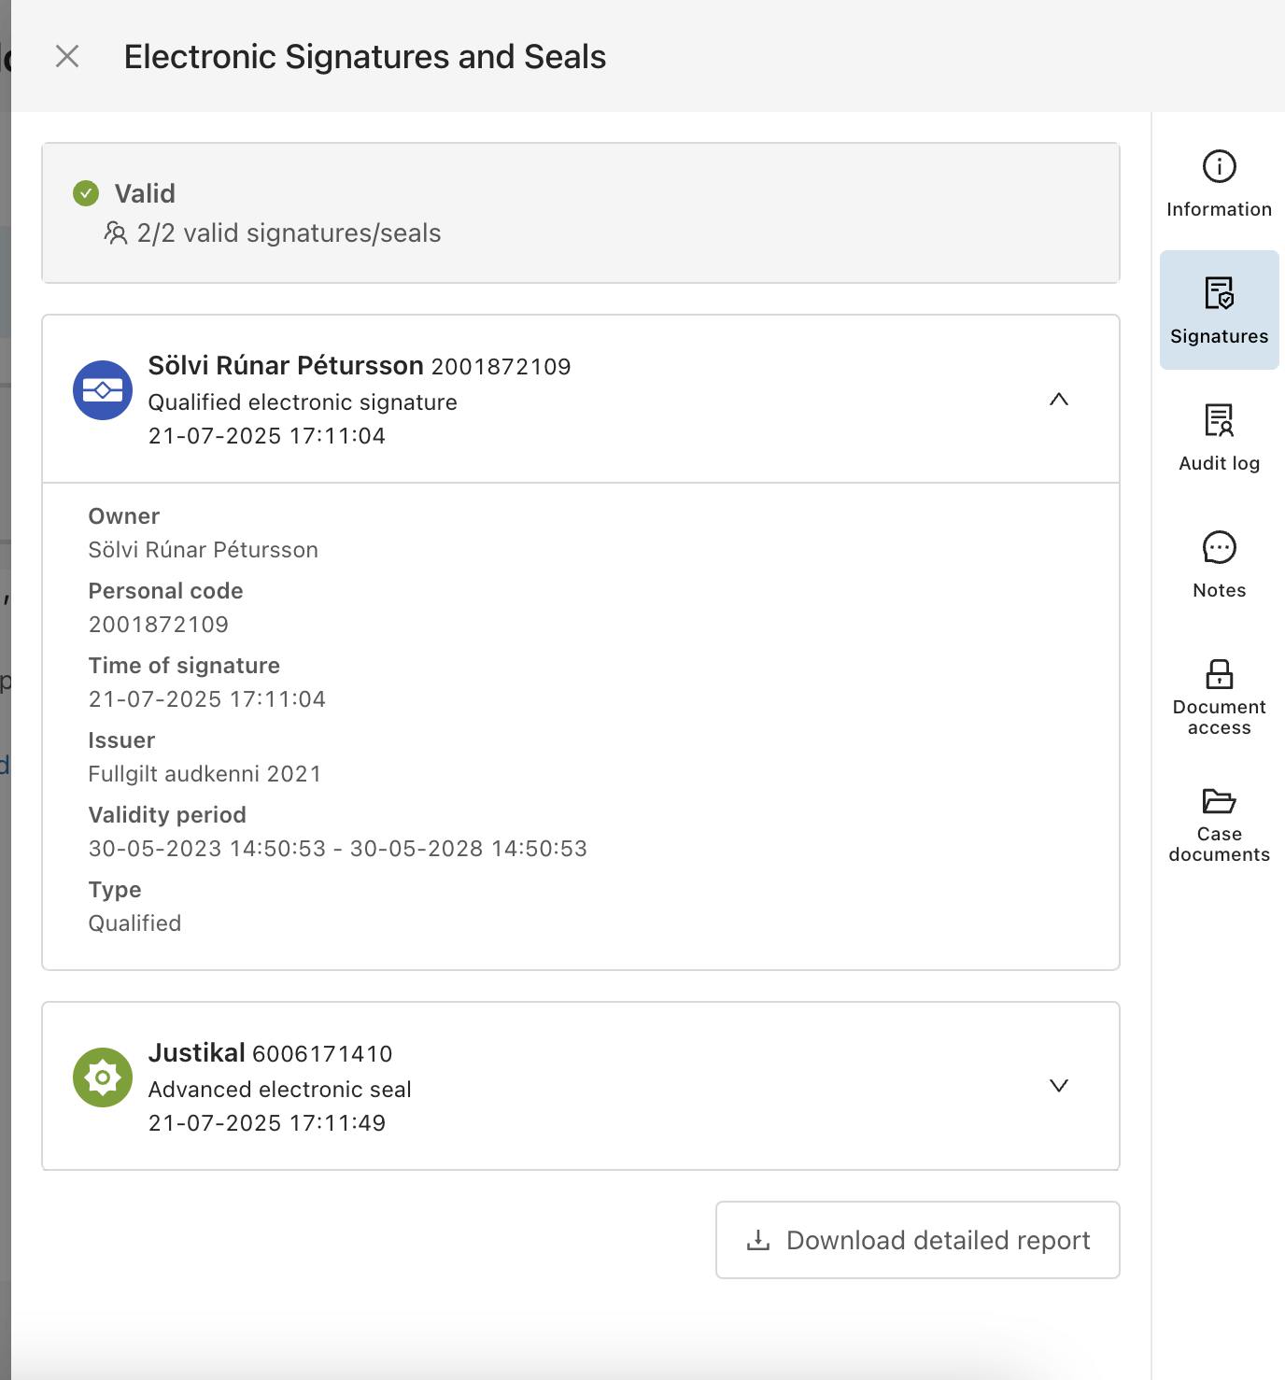Screen dimensions: 1285x1380
Task: Open Document access lock icon
Action: (x=1219, y=673)
